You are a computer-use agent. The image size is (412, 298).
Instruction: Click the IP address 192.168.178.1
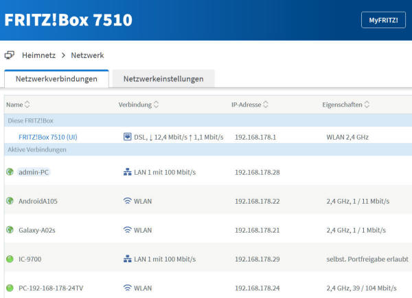click(x=255, y=137)
